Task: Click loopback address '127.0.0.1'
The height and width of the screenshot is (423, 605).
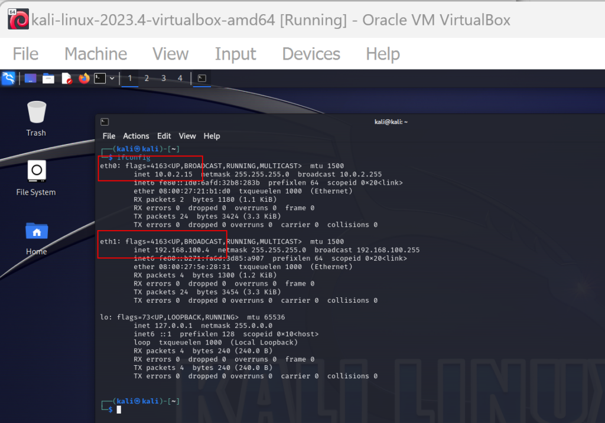Action: pyautogui.click(x=174, y=326)
